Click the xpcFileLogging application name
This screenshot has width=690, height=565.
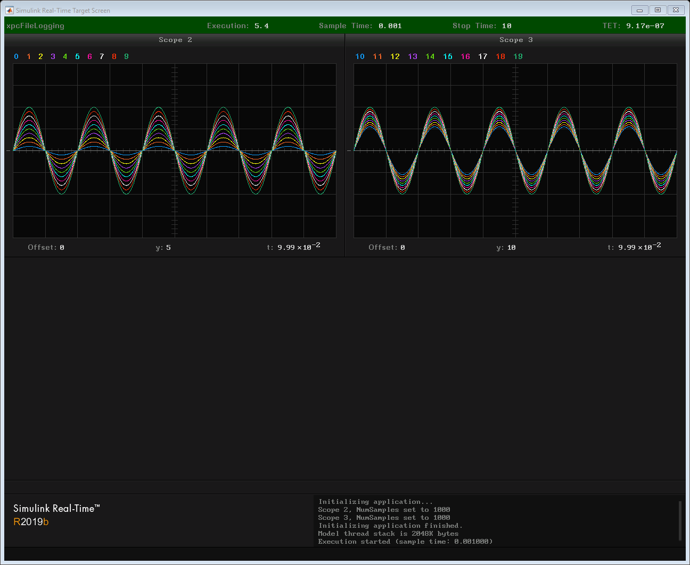tap(35, 26)
